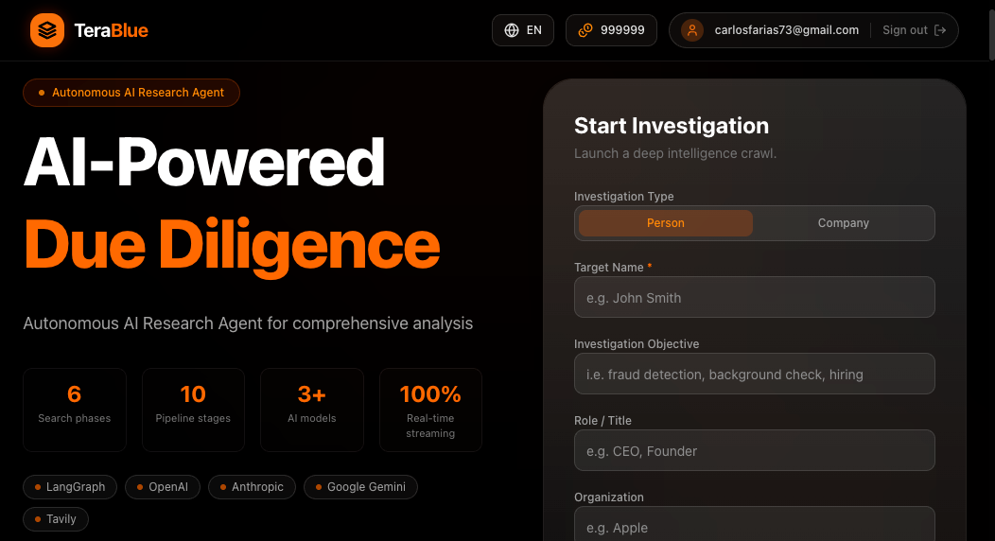This screenshot has width=995, height=541.
Task: Click the TeraBlue brand name
Action: (x=111, y=30)
